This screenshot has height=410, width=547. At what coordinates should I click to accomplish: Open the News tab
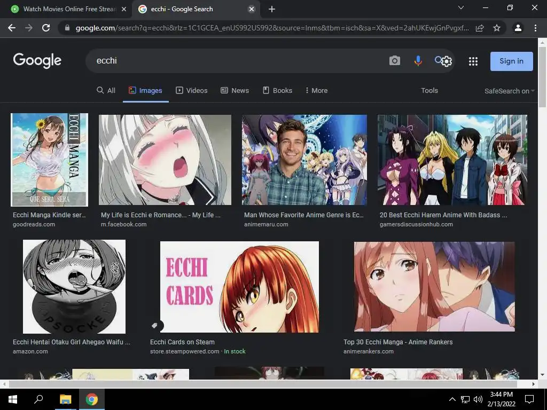(x=235, y=90)
